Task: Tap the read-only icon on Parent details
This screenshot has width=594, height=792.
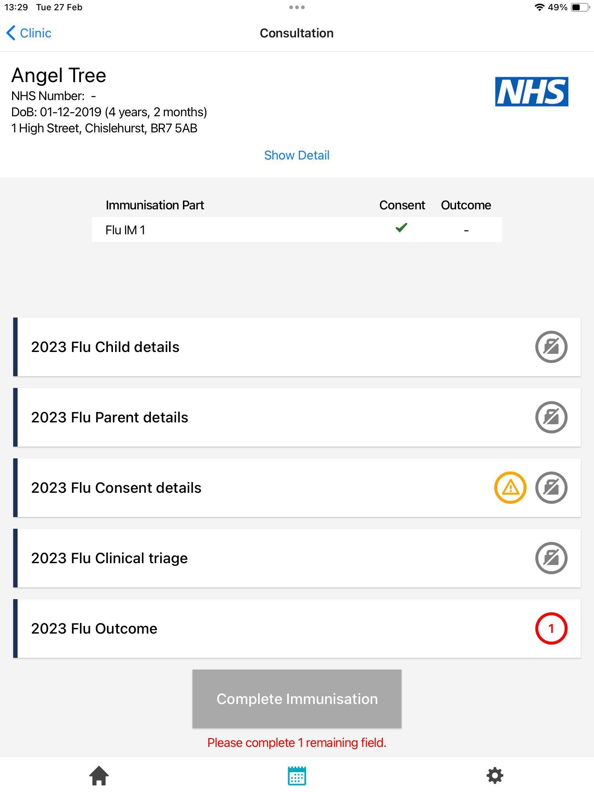Action: [x=551, y=417]
